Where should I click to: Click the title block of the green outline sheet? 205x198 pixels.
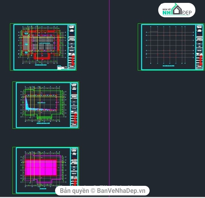[74, 105]
